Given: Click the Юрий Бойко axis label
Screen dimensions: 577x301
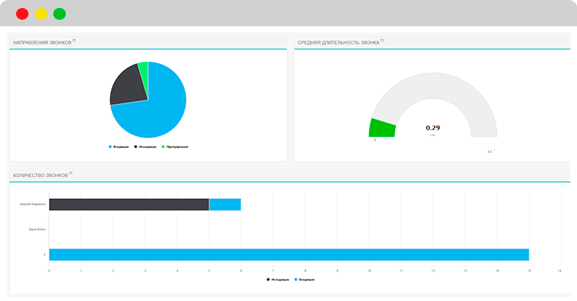Looking at the screenshot, I should click(37, 229).
